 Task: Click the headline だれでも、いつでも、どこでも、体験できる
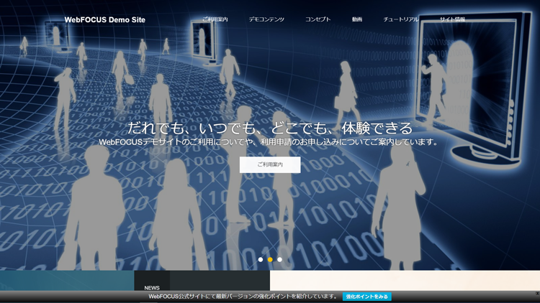pos(270,128)
